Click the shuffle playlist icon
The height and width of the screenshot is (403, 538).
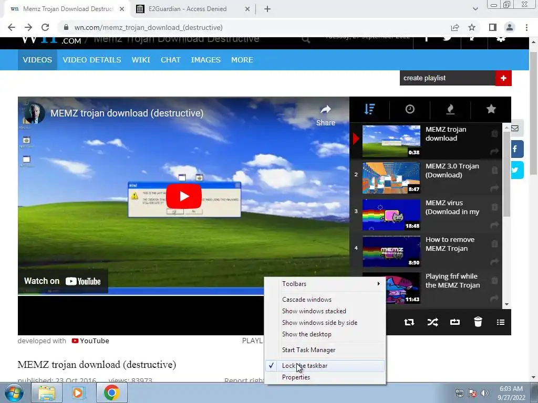(x=432, y=322)
